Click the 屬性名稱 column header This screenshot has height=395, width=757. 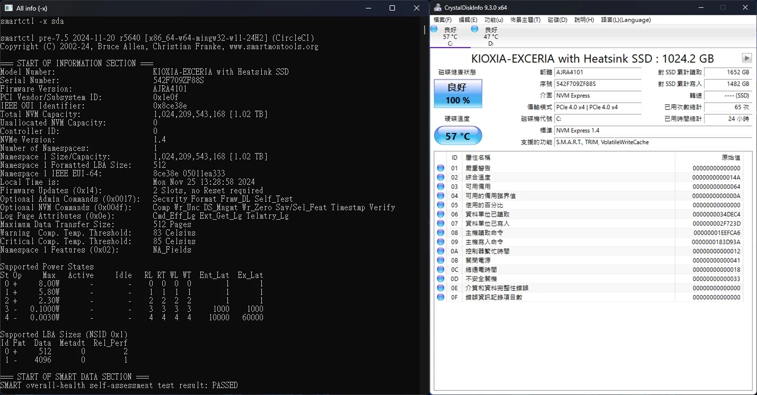[x=569, y=158]
